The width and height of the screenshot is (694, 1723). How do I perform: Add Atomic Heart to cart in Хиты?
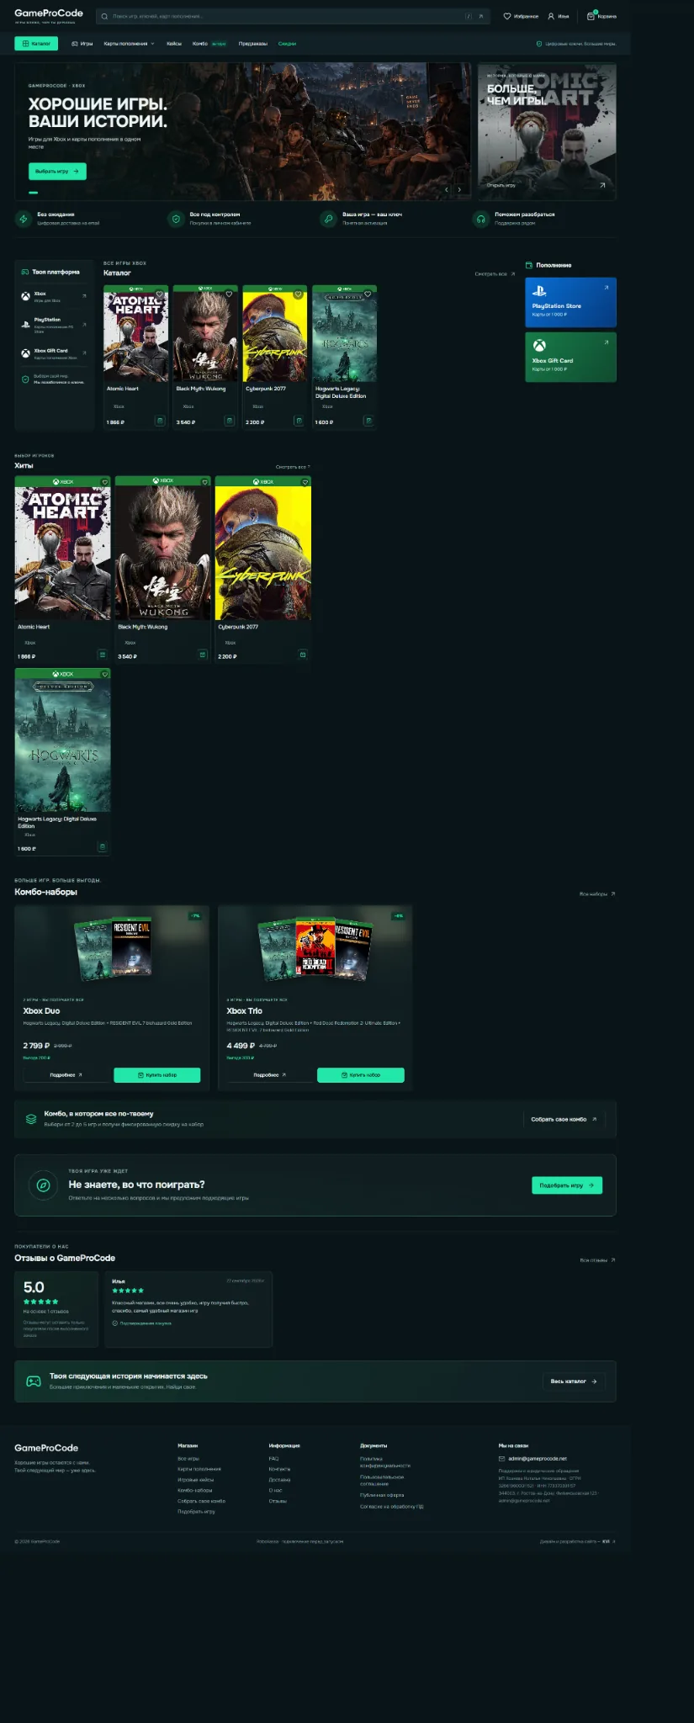tap(103, 655)
